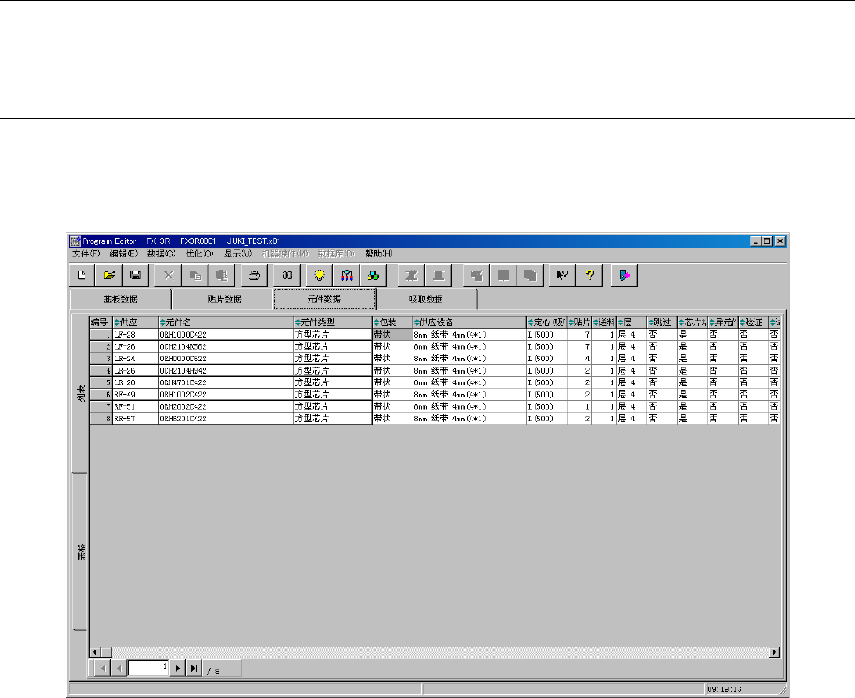Click the greyed single-square toolbar icon
Image resolution: width=855 pixels, height=698 pixels.
tap(503, 275)
